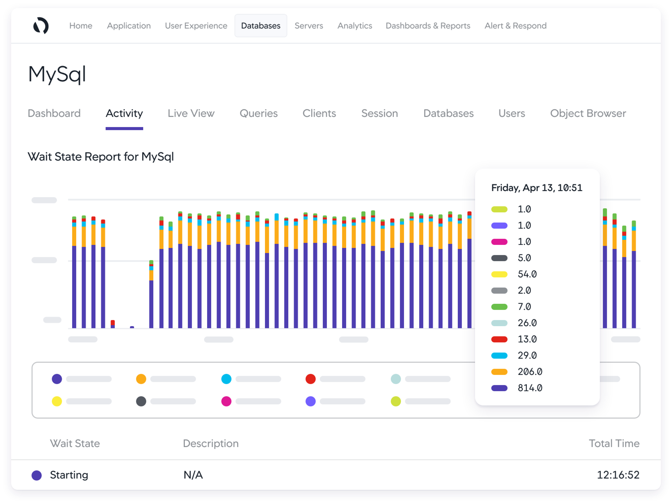Open the Home menu item
This screenshot has width=672, height=504.
(81, 26)
